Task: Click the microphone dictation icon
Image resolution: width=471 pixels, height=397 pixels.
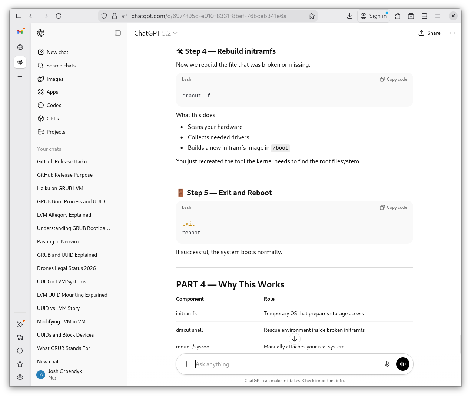Action: [x=387, y=364]
